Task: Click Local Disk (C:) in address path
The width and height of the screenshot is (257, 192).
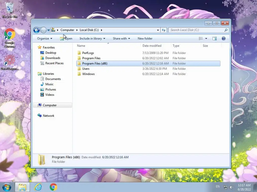Action: (x=89, y=30)
